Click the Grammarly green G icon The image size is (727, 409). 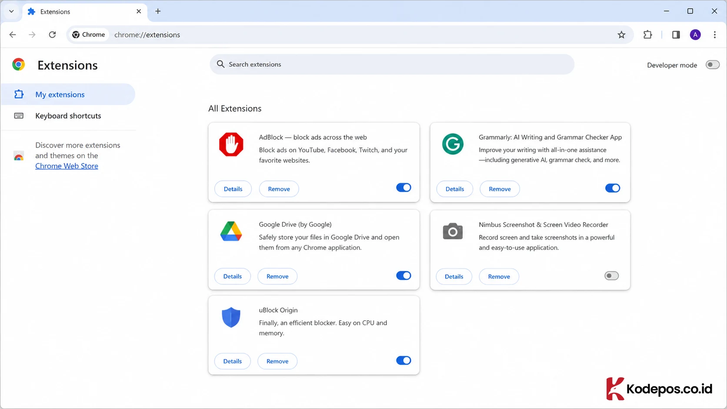click(x=453, y=144)
